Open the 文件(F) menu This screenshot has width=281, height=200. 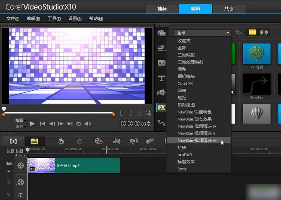[13, 18]
